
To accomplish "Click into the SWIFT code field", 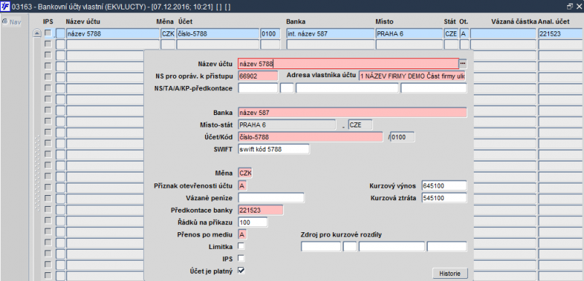I will (x=274, y=149).
